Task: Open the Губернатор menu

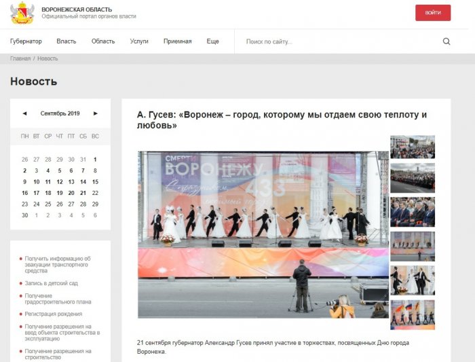Action: click(26, 41)
